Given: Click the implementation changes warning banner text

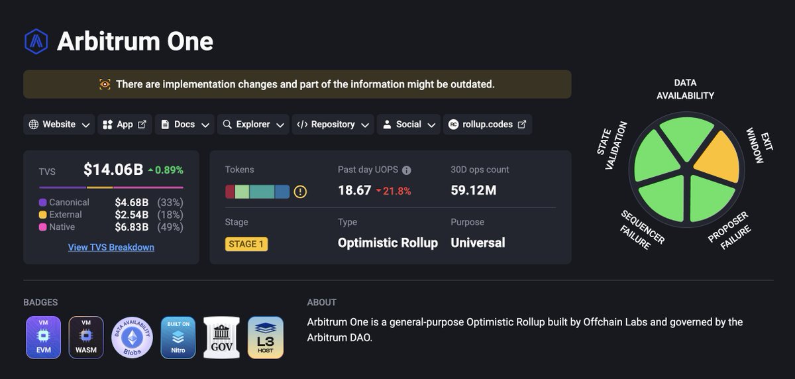Looking at the screenshot, I should 305,84.
